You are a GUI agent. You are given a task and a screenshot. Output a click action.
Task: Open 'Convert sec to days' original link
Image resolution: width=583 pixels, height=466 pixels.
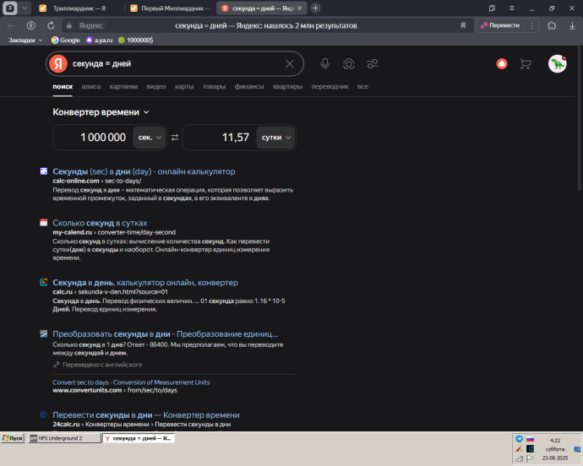131,382
